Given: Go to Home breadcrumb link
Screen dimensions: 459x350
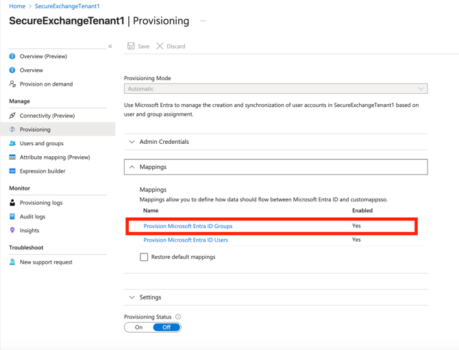Looking at the screenshot, I should click(x=17, y=6).
